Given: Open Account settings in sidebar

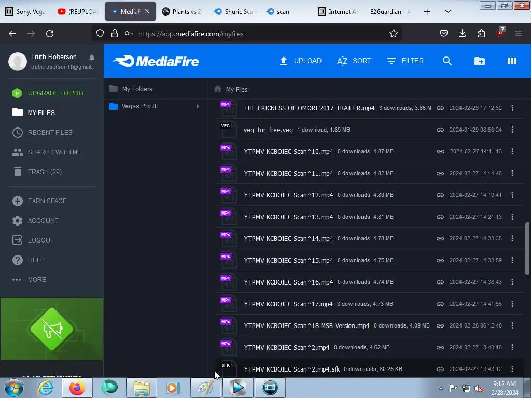Looking at the screenshot, I should tap(35, 221).
